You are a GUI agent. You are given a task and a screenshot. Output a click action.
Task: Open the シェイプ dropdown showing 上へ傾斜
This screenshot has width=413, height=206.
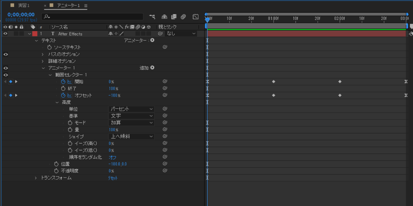coord(131,137)
